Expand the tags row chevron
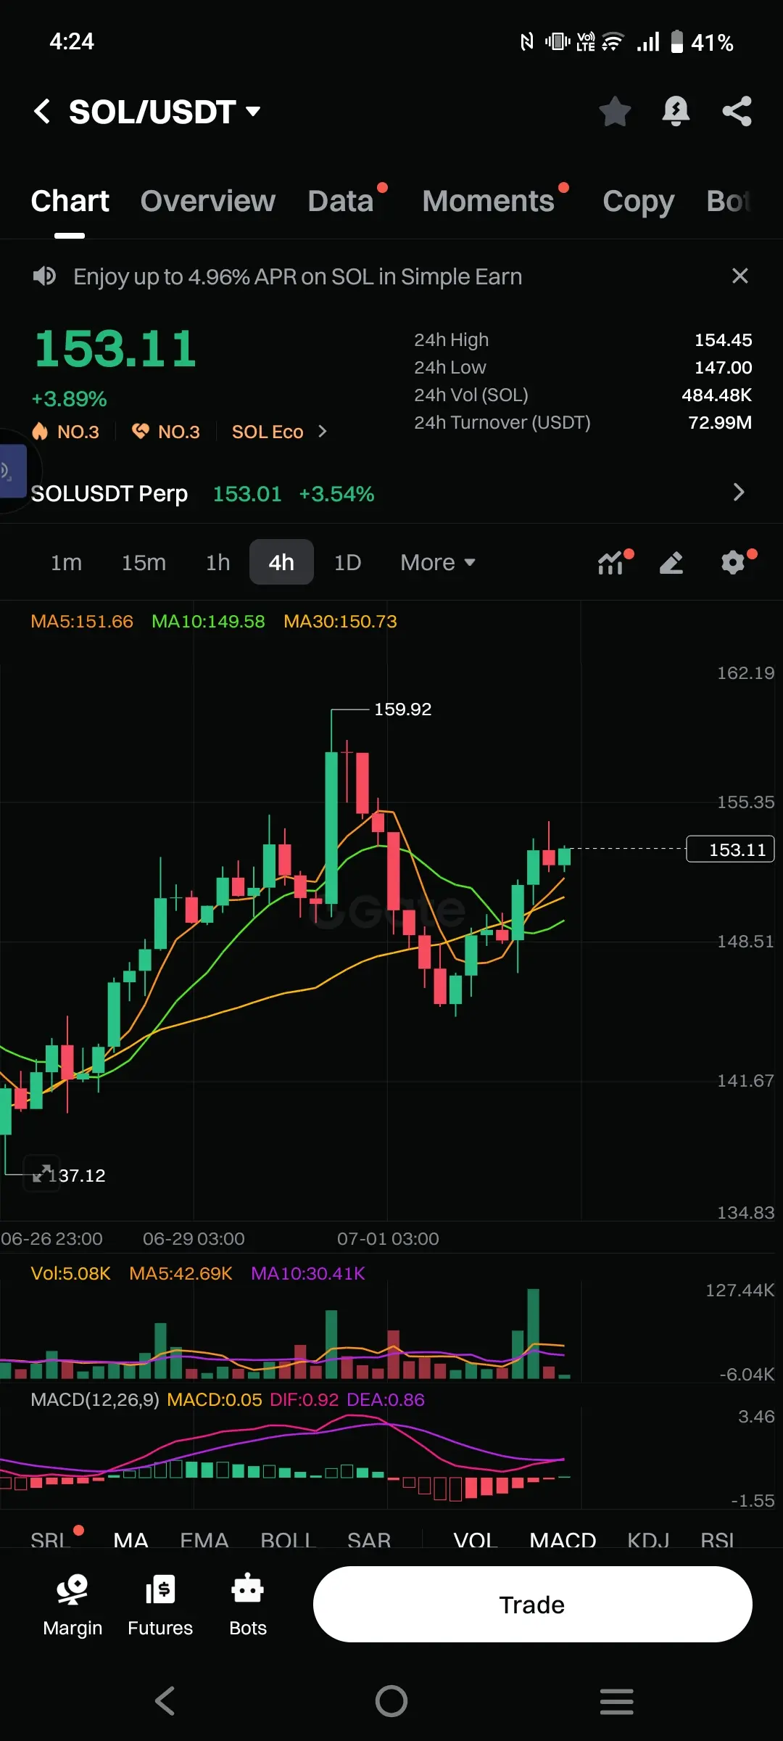 [323, 432]
